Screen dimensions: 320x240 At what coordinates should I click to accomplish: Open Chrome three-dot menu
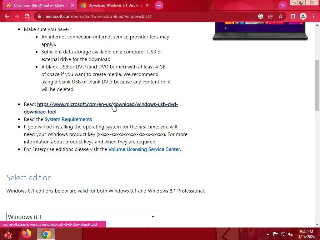(x=313, y=16)
